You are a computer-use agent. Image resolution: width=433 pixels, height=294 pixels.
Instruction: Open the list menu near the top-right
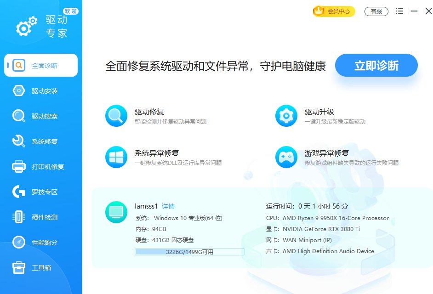pos(399,11)
